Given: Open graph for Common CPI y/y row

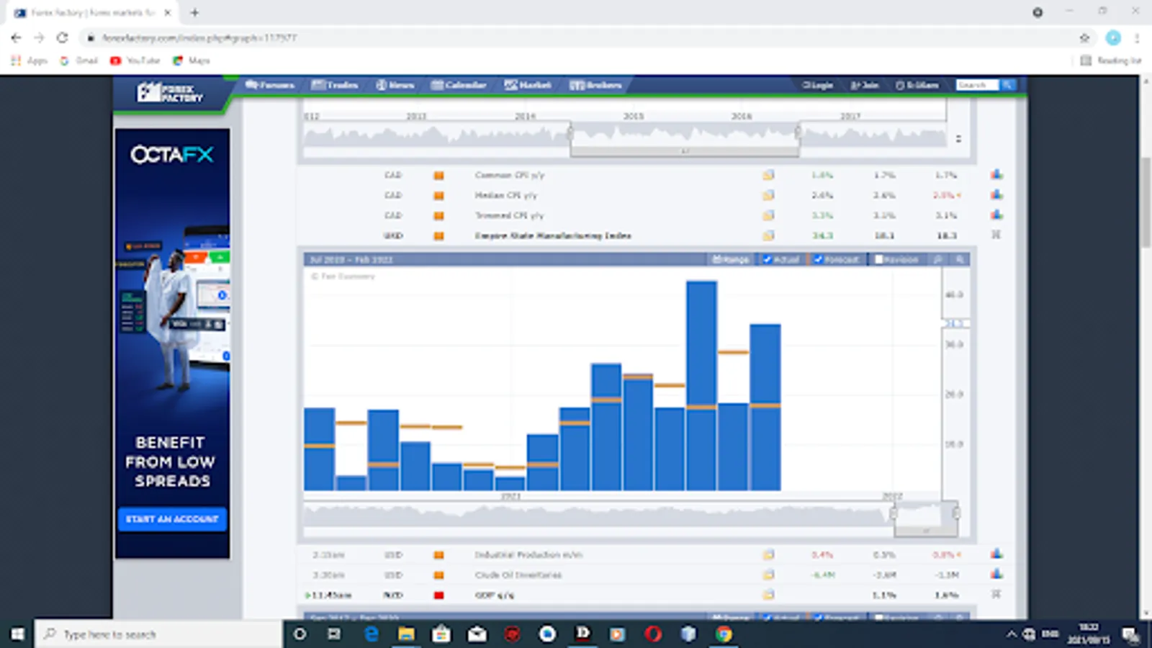Looking at the screenshot, I should coord(996,175).
